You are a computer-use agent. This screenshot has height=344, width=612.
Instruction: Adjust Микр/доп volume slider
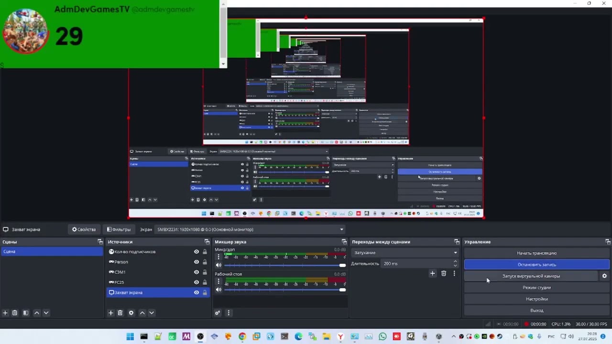pyautogui.click(x=284, y=265)
